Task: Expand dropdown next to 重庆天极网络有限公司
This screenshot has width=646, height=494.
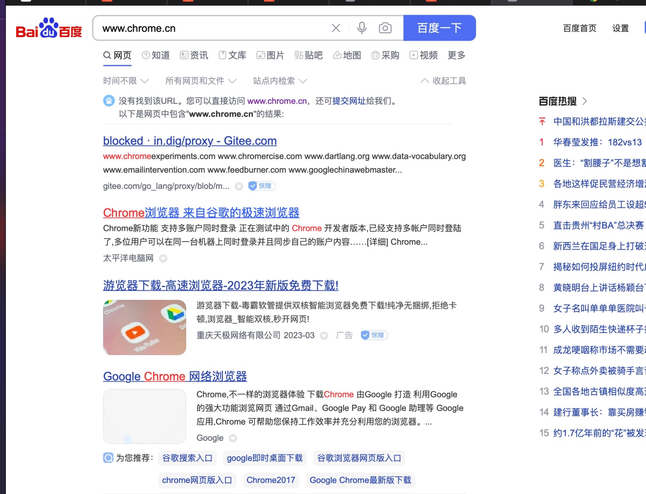Action: pyautogui.click(x=324, y=336)
